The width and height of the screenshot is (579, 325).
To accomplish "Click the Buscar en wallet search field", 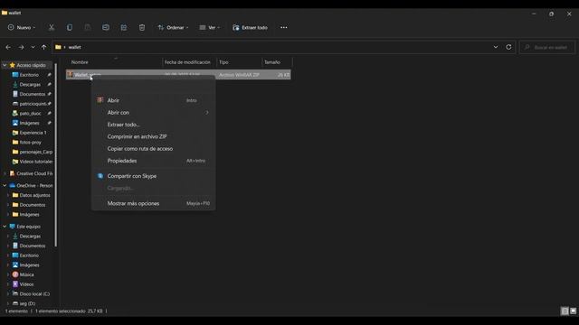I will [x=547, y=47].
